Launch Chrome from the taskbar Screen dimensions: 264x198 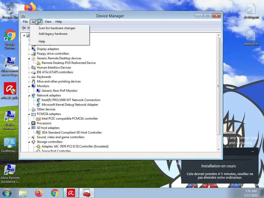tap(55, 193)
